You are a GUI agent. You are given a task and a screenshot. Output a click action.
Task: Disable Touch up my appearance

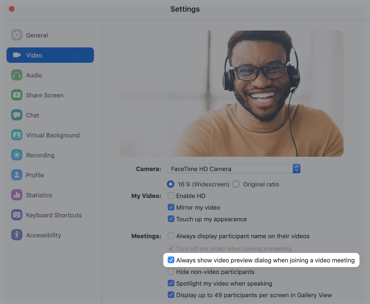click(x=171, y=219)
